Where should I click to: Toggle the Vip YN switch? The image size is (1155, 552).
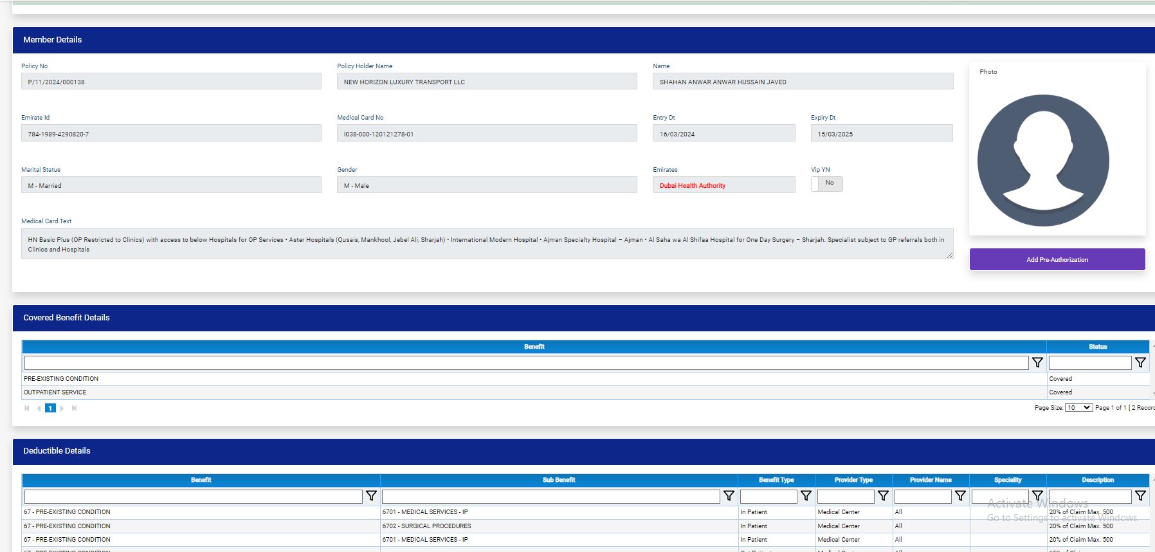coord(826,183)
